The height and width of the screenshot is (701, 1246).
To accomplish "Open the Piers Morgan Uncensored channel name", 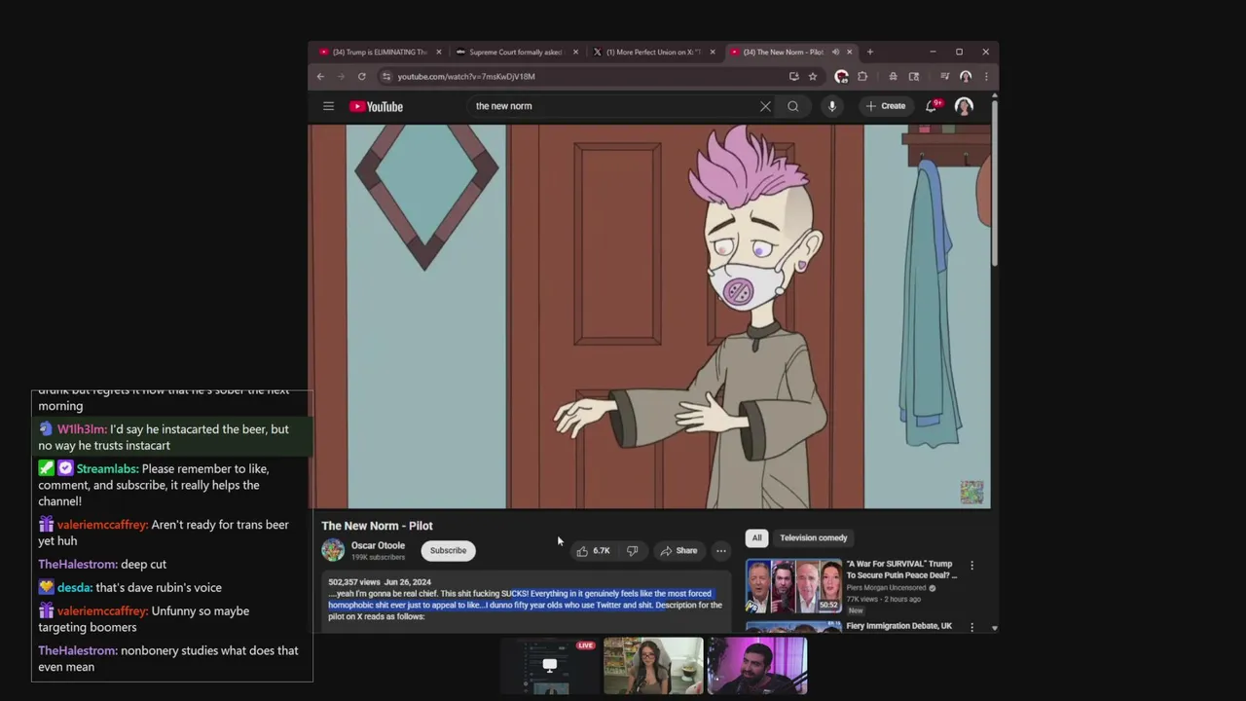I will pos(887,588).
